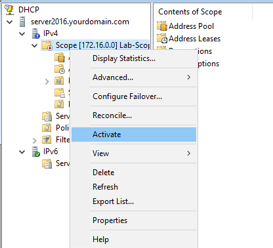273x248 pixels.
Task: Select Address Pool text in contents pane
Action: click(191, 26)
